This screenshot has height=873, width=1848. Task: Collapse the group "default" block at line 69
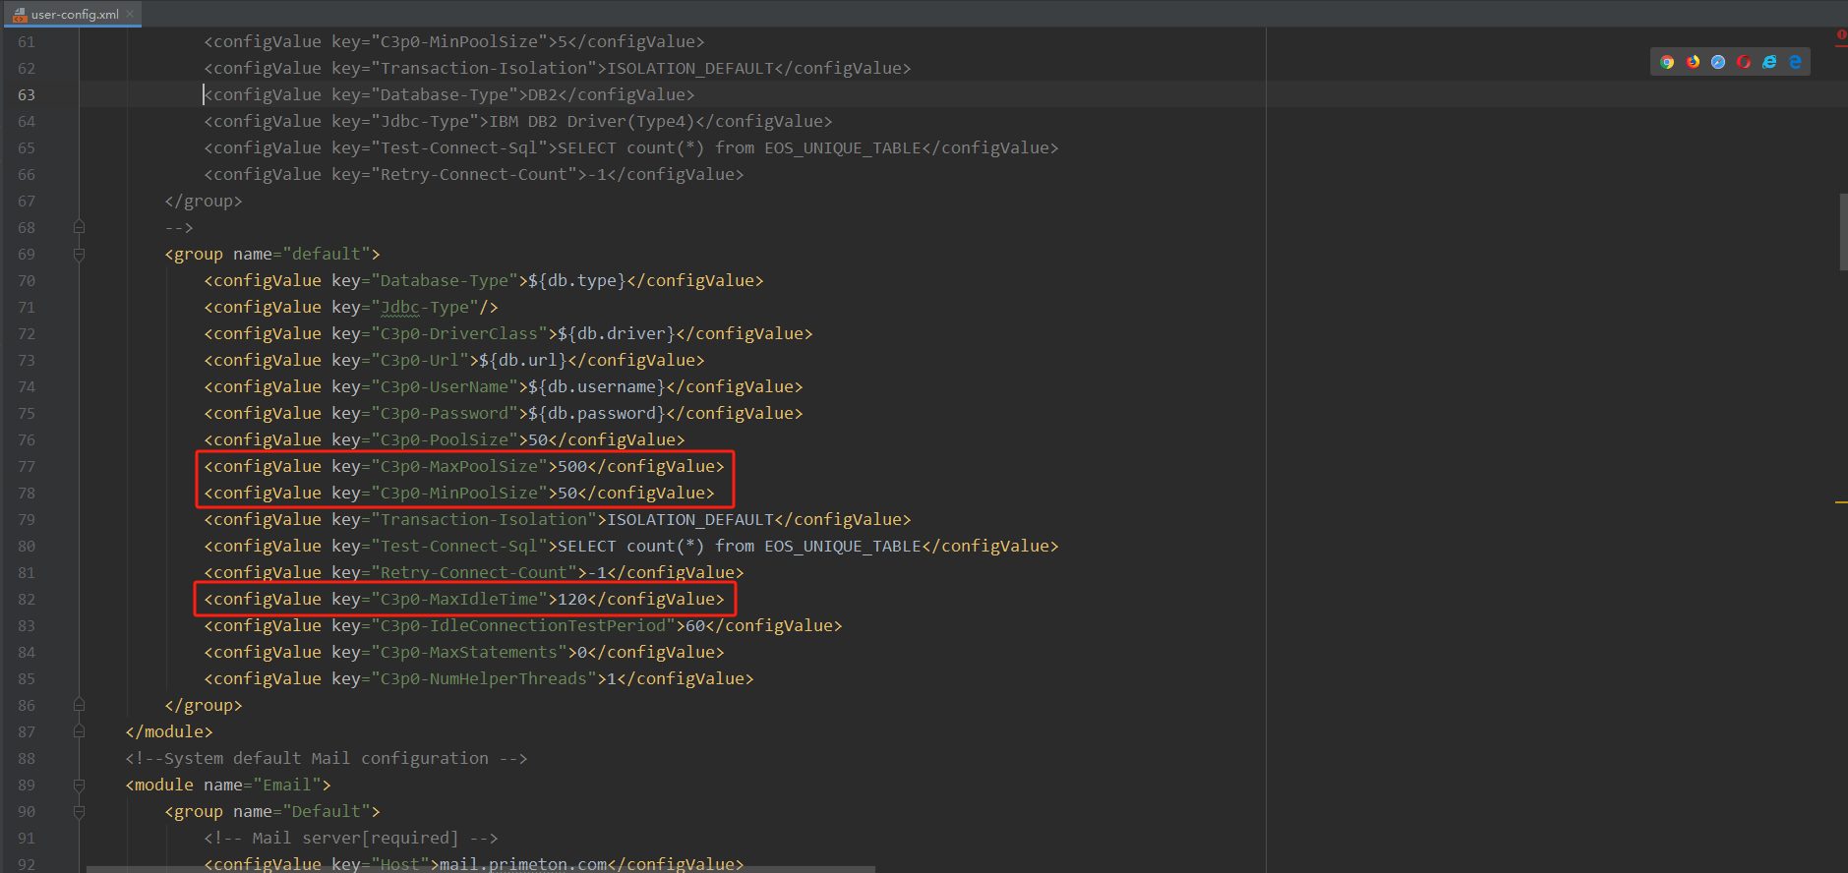coord(79,255)
